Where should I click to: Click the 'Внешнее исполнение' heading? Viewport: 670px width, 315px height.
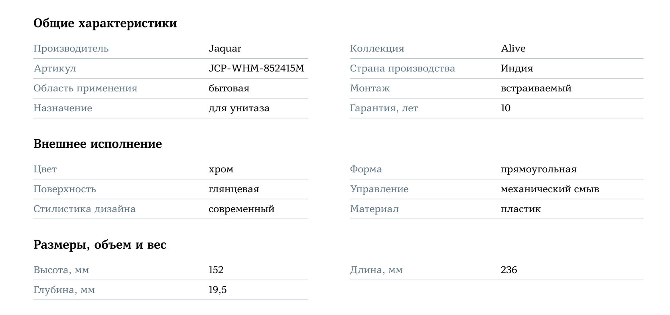click(98, 144)
